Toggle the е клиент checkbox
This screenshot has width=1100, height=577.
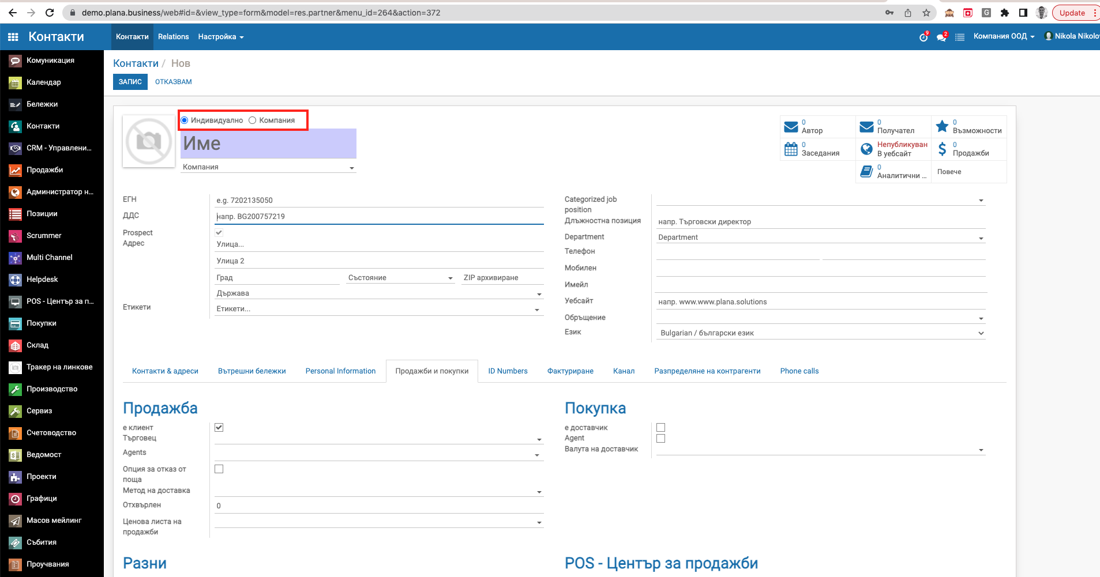coord(219,427)
